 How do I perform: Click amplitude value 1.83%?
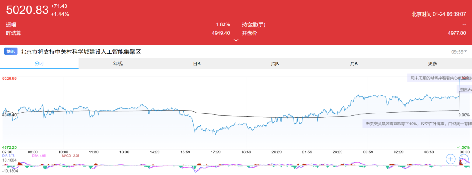pos(223,25)
